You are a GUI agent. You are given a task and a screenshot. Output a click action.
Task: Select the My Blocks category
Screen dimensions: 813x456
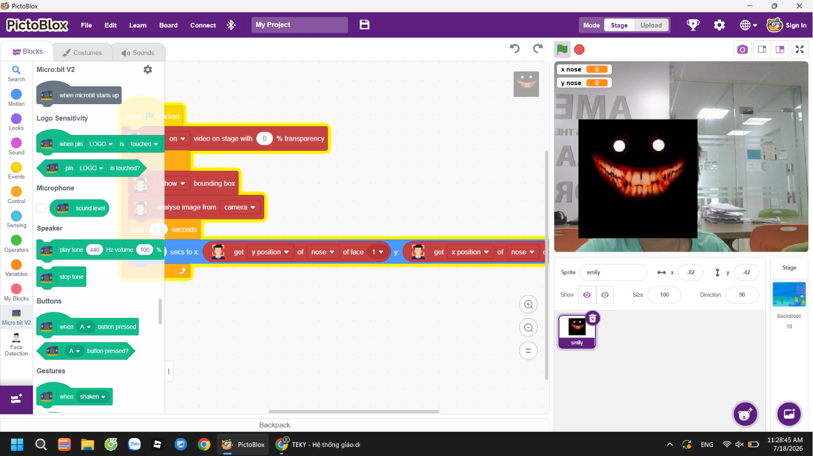16,292
